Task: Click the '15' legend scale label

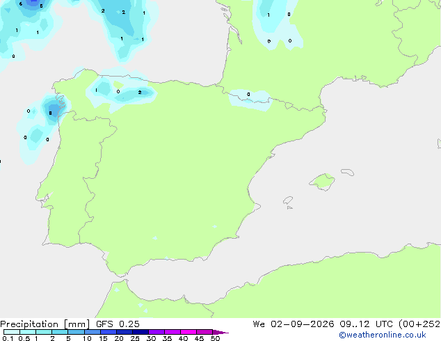Action: click(x=103, y=338)
